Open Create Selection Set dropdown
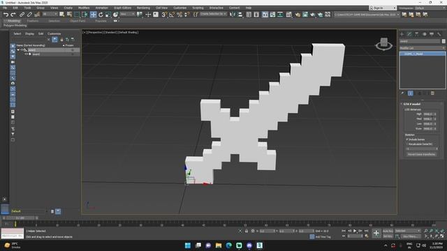Screen dimensions: 447x251 coord(213,14)
